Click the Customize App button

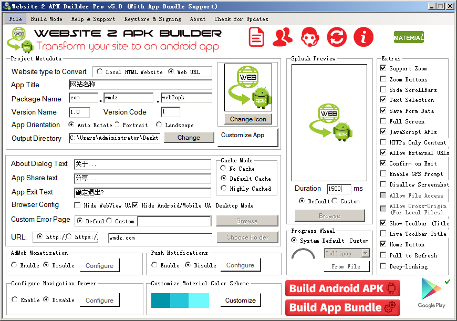[x=248, y=137]
